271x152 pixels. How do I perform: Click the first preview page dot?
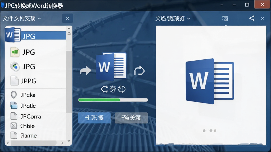[204, 131]
